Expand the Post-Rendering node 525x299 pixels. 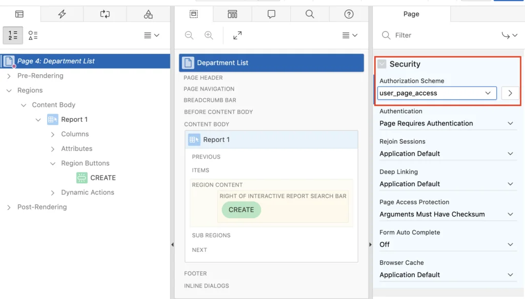pos(9,207)
